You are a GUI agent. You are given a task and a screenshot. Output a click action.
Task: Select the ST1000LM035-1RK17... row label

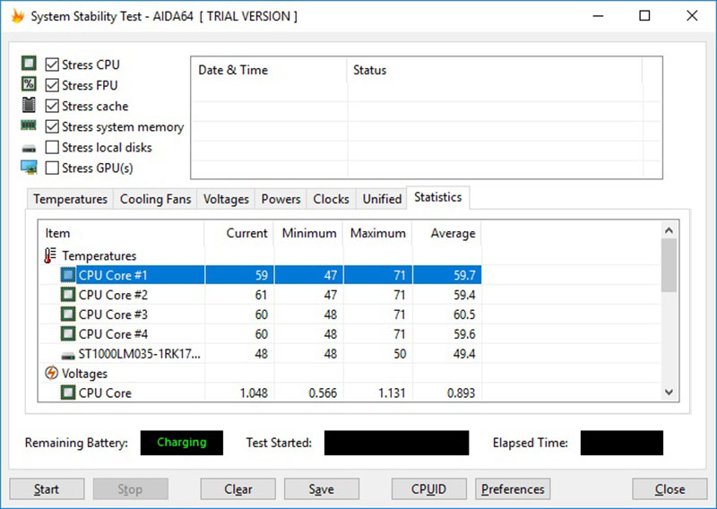140,354
